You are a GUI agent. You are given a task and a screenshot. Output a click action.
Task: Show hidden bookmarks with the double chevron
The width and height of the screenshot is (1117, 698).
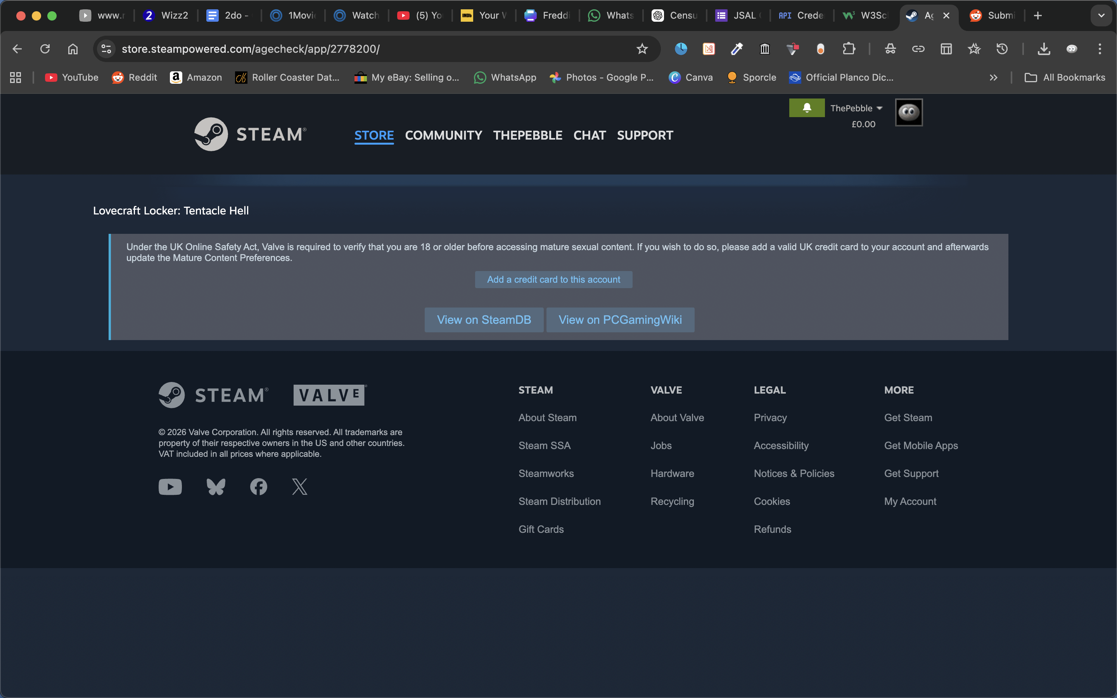point(993,78)
